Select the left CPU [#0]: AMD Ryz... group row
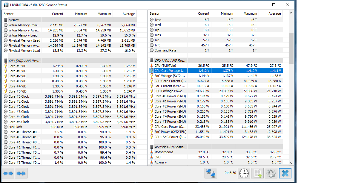344x194 pixels. click(70, 61)
